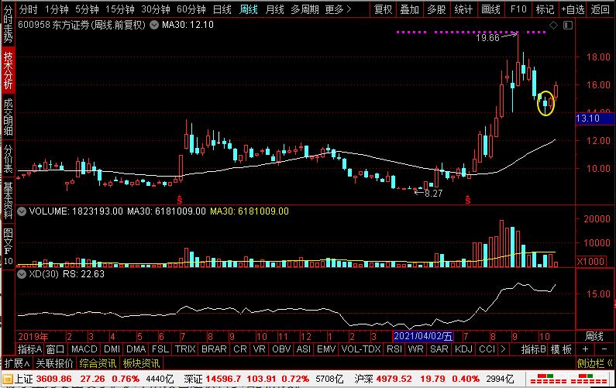Expand the 扩展 panel

click(17, 363)
